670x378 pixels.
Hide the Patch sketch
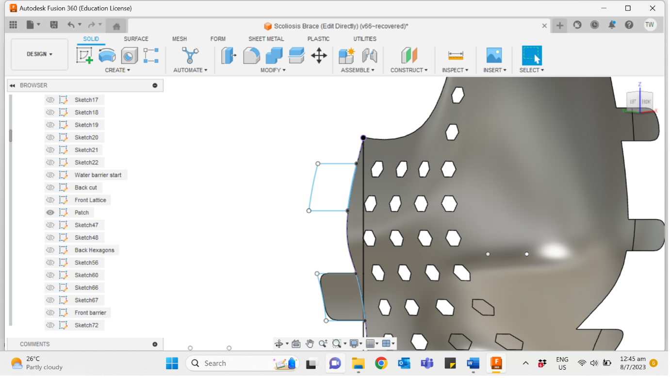[x=50, y=213]
